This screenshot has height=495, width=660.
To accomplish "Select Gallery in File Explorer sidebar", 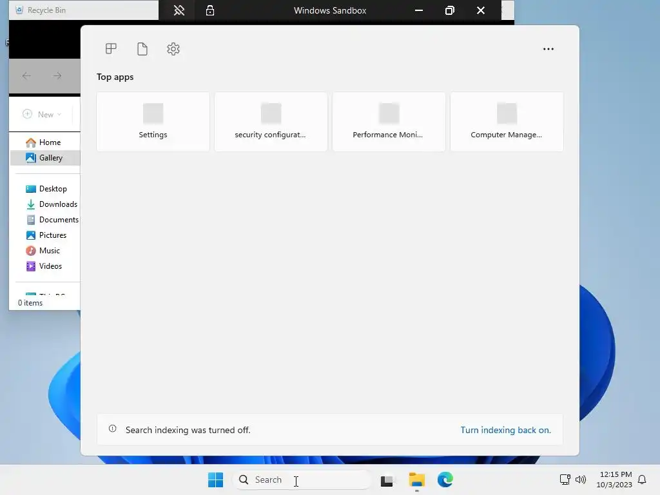I will tap(45, 158).
